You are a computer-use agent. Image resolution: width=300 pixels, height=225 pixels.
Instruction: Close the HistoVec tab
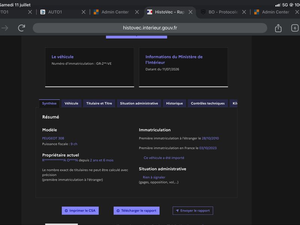point(190,12)
